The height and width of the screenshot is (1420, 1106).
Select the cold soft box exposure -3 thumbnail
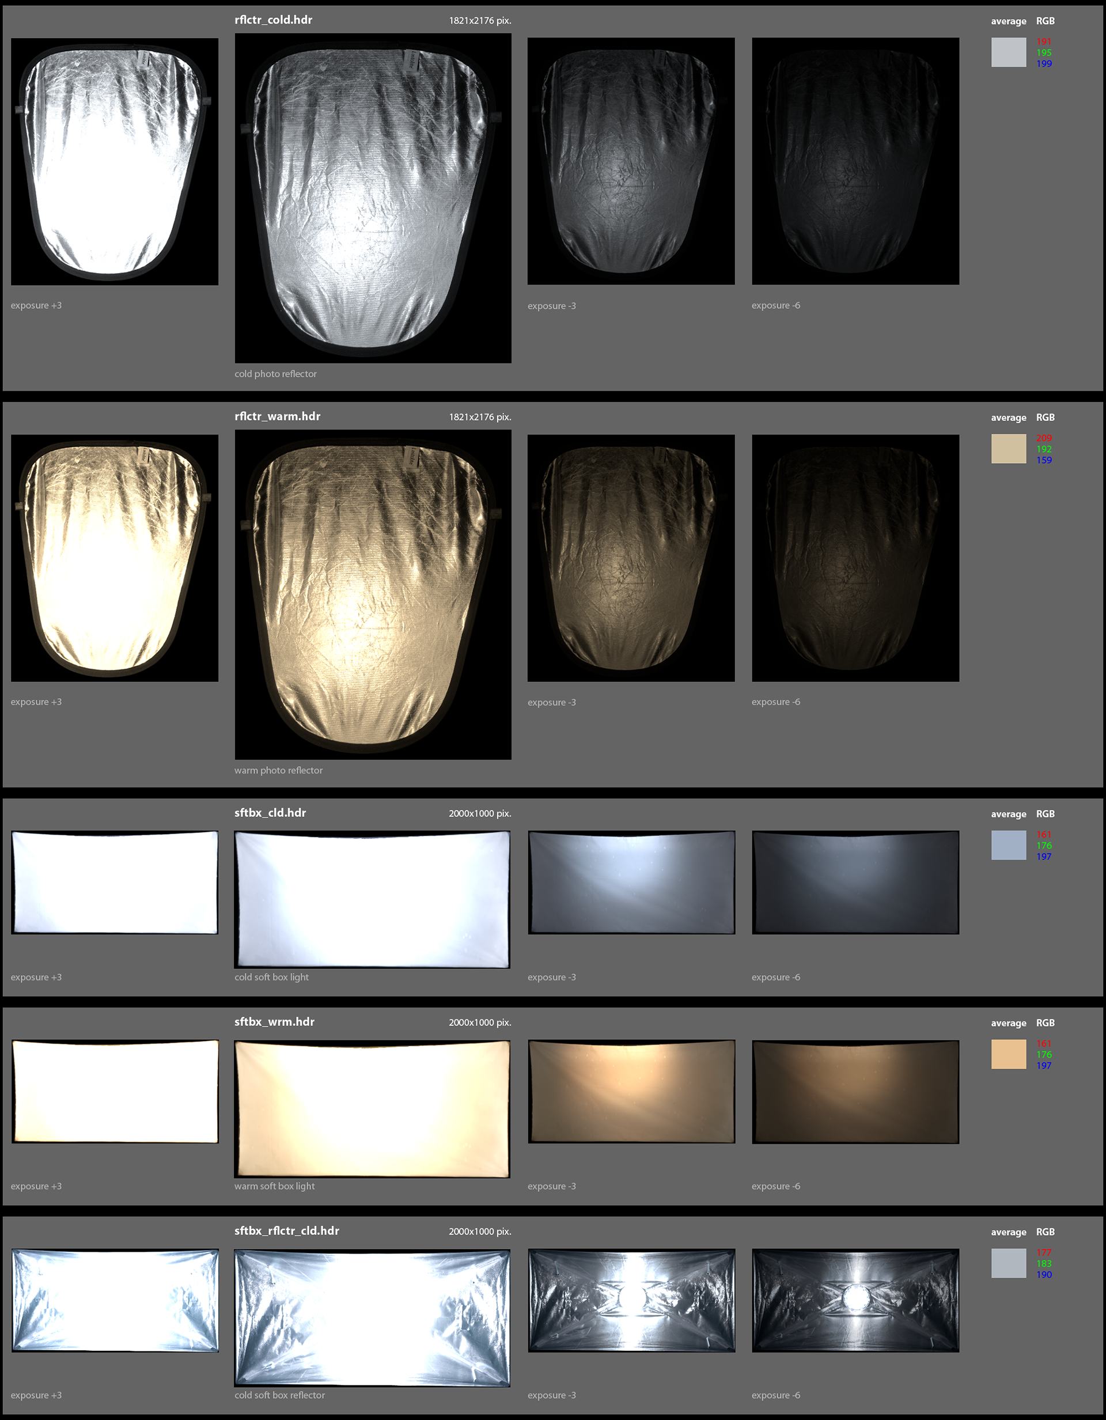(631, 883)
